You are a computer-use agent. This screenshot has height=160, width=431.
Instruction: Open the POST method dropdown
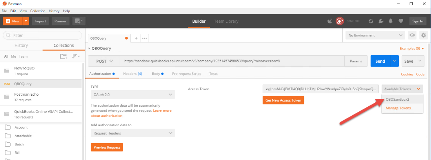tap(104, 61)
